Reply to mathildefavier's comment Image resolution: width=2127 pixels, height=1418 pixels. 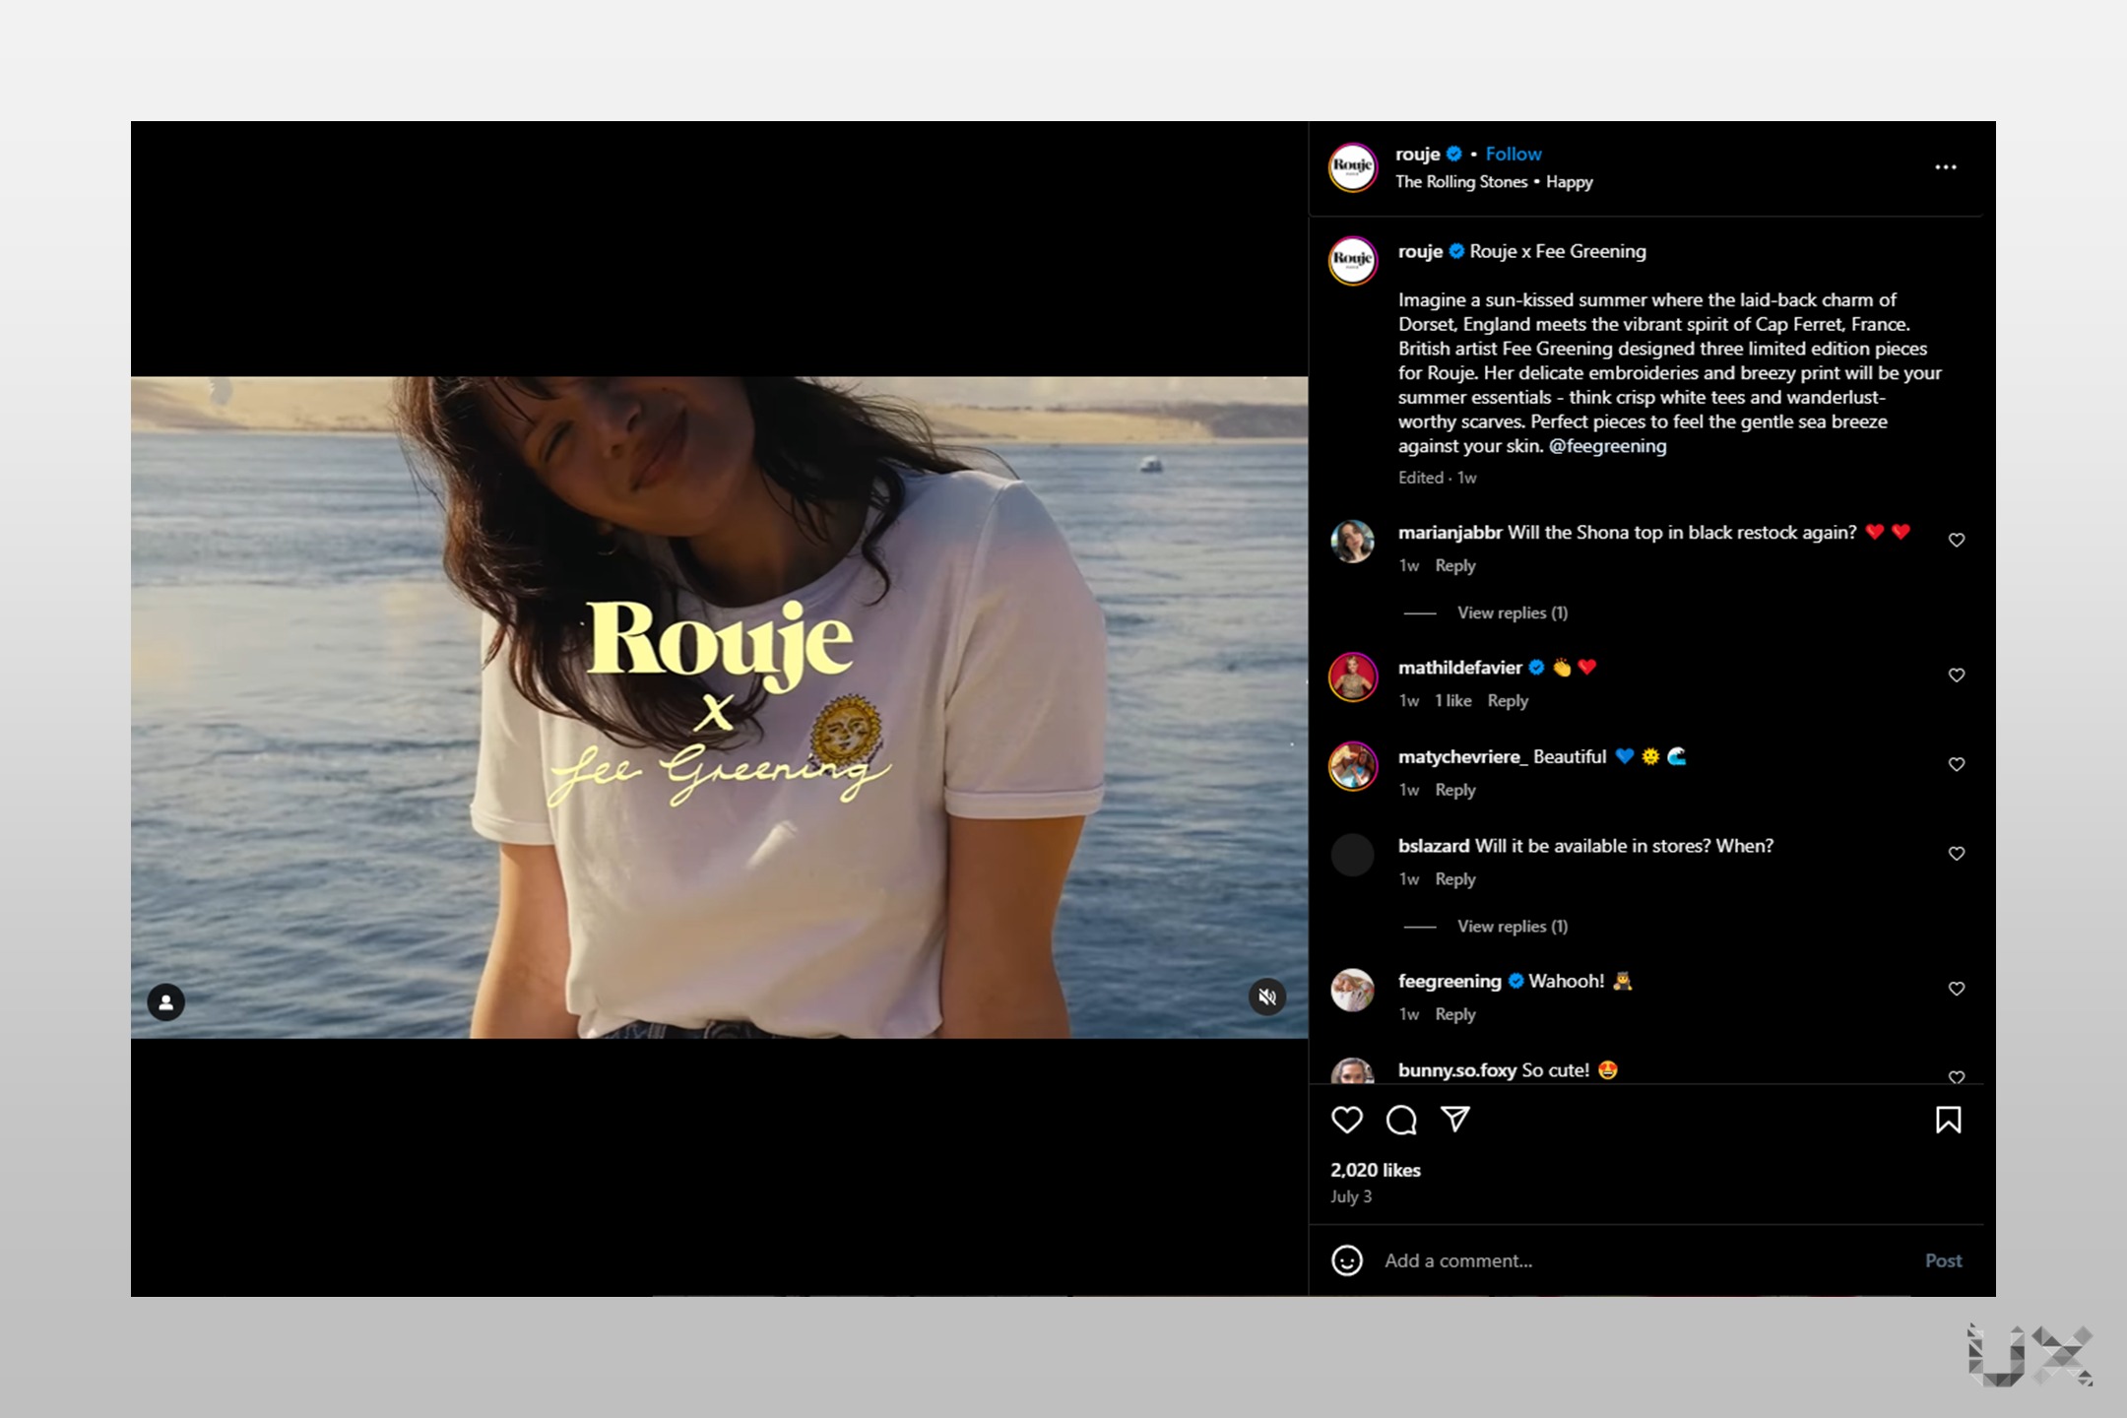pyautogui.click(x=1508, y=700)
